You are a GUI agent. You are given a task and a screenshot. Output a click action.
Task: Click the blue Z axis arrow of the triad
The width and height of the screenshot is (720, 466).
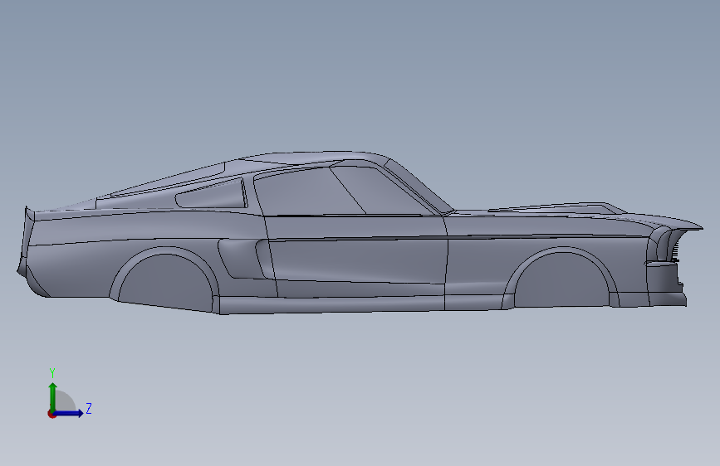[69, 413]
